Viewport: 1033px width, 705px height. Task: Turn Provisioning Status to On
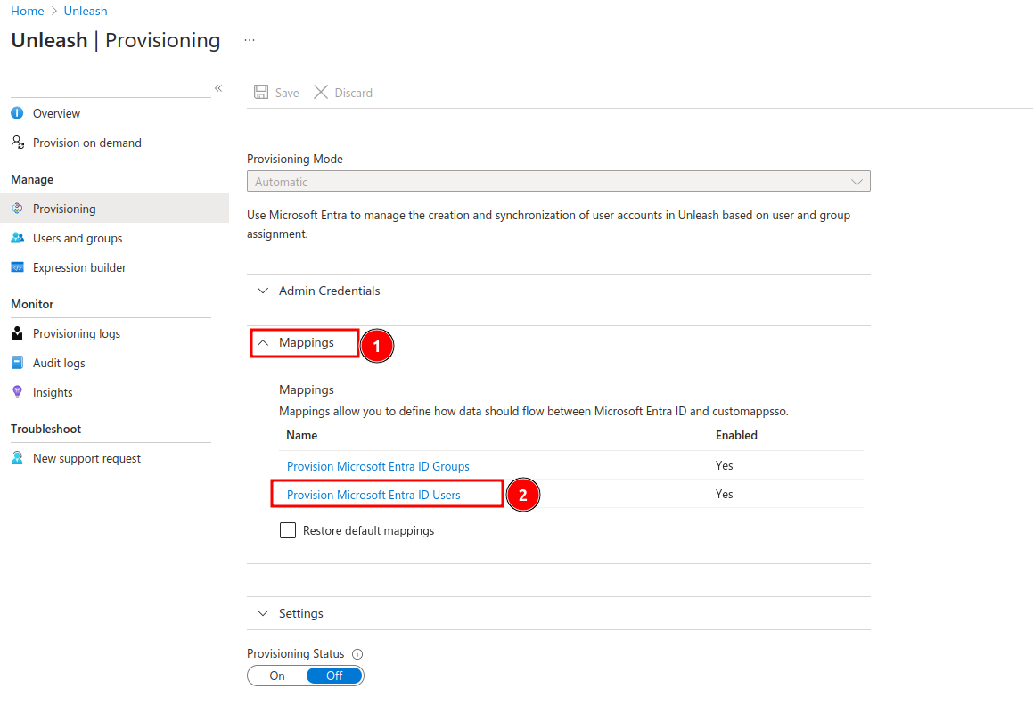(x=276, y=676)
